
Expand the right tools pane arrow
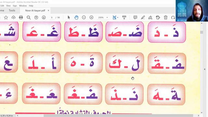(x=204, y=69)
